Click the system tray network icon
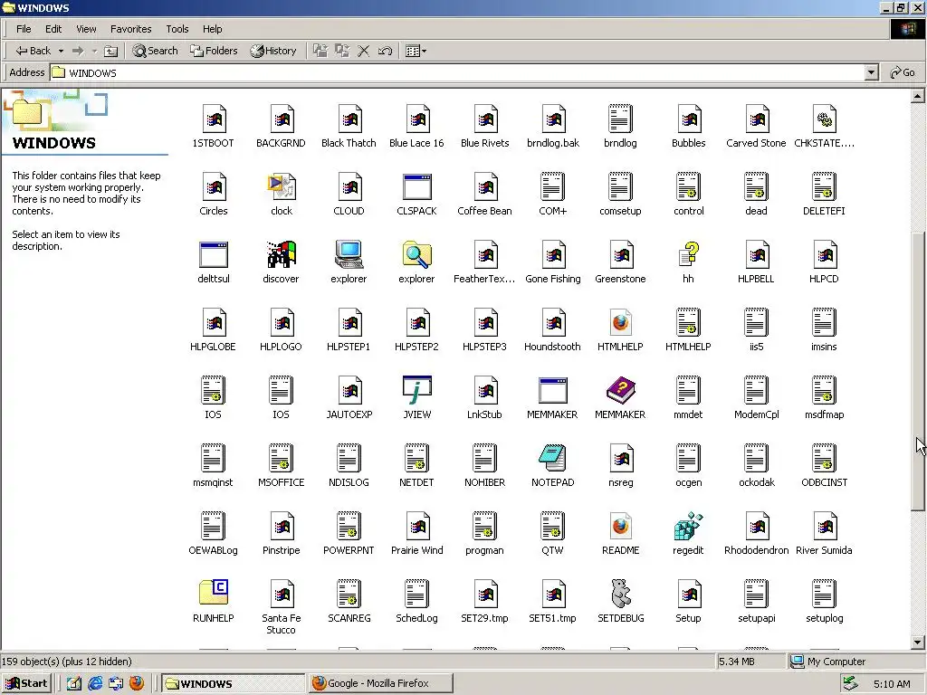Screen dimensions: 927x695 850,683
